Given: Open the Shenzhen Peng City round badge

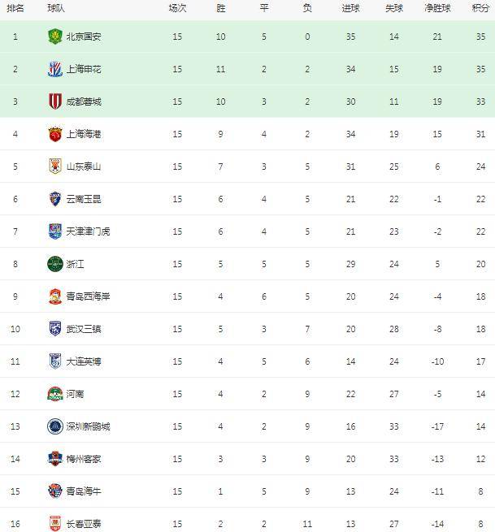Looking at the screenshot, I should pos(55,426).
